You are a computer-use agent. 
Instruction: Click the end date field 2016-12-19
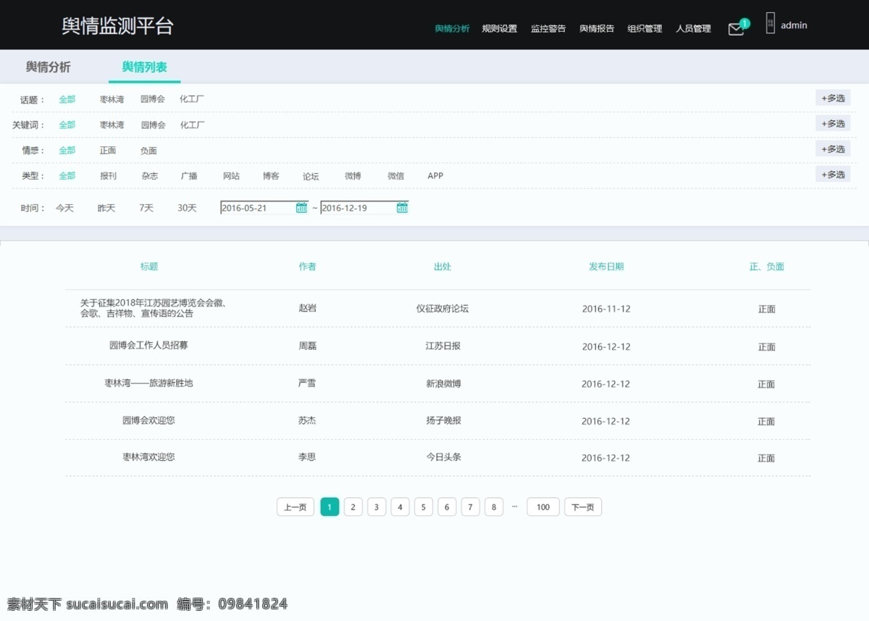click(365, 208)
